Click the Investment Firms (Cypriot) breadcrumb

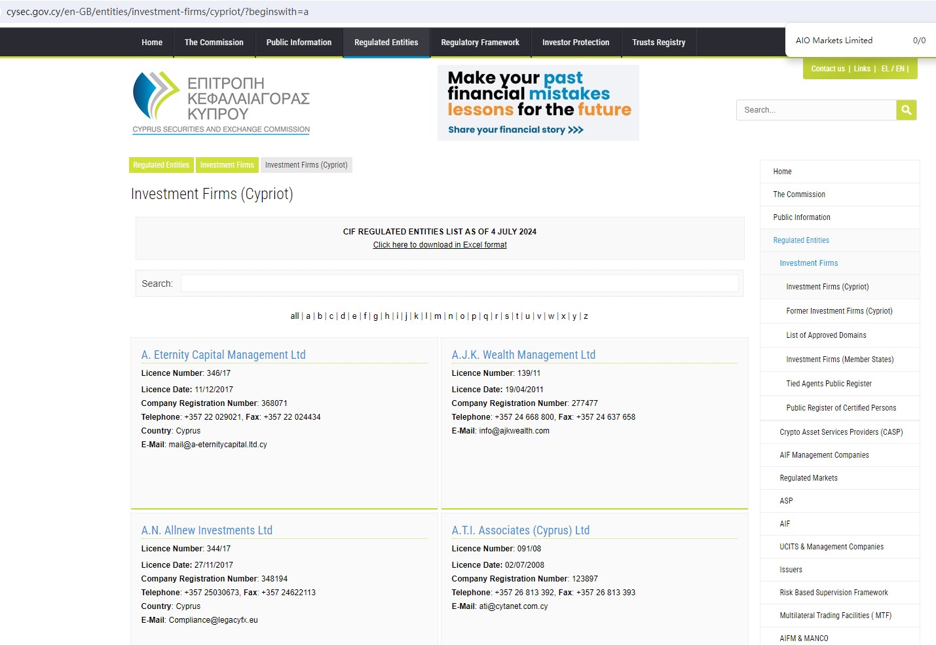[307, 165]
